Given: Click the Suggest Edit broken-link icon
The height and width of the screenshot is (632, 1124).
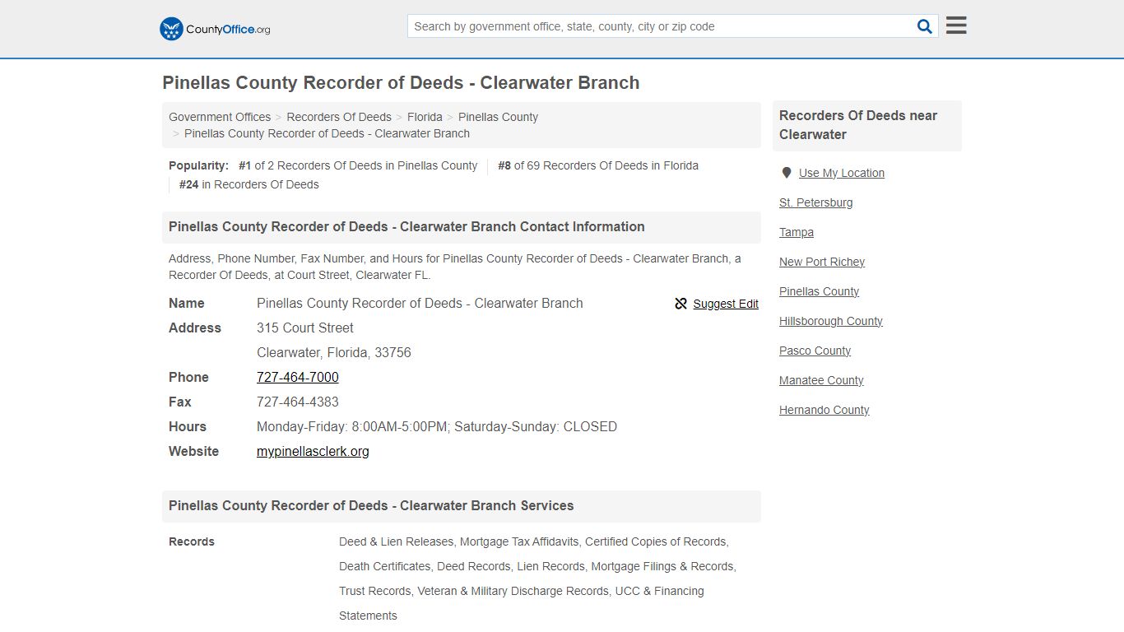Looking at the screenshot, I should point(680,304).
